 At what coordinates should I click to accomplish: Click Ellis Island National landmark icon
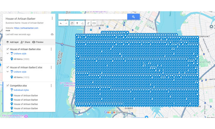[26, 116]
